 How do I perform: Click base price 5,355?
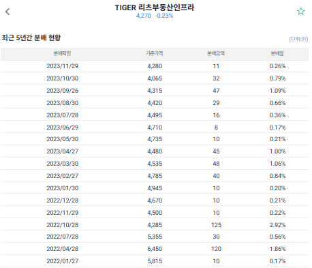[155, 237]
